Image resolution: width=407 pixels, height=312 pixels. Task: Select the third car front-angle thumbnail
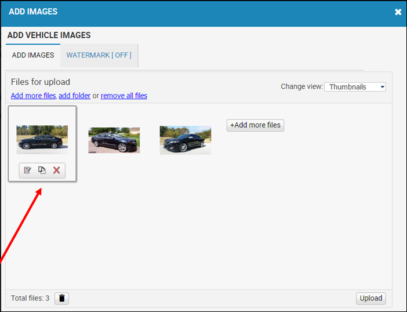click(186, 140)
